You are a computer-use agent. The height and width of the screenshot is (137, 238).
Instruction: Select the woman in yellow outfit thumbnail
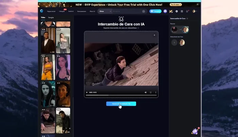tap(48, 67)
